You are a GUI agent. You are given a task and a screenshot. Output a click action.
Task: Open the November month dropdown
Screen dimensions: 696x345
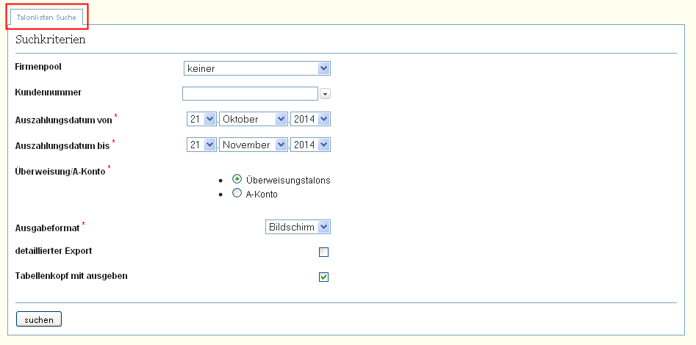(x=254, y=145)
